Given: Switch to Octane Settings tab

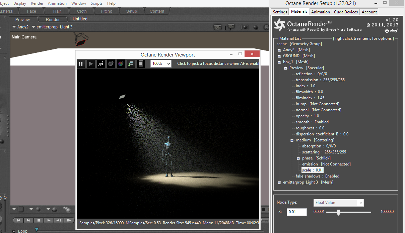Looking at the screenshot, I should tap(280, 12).
